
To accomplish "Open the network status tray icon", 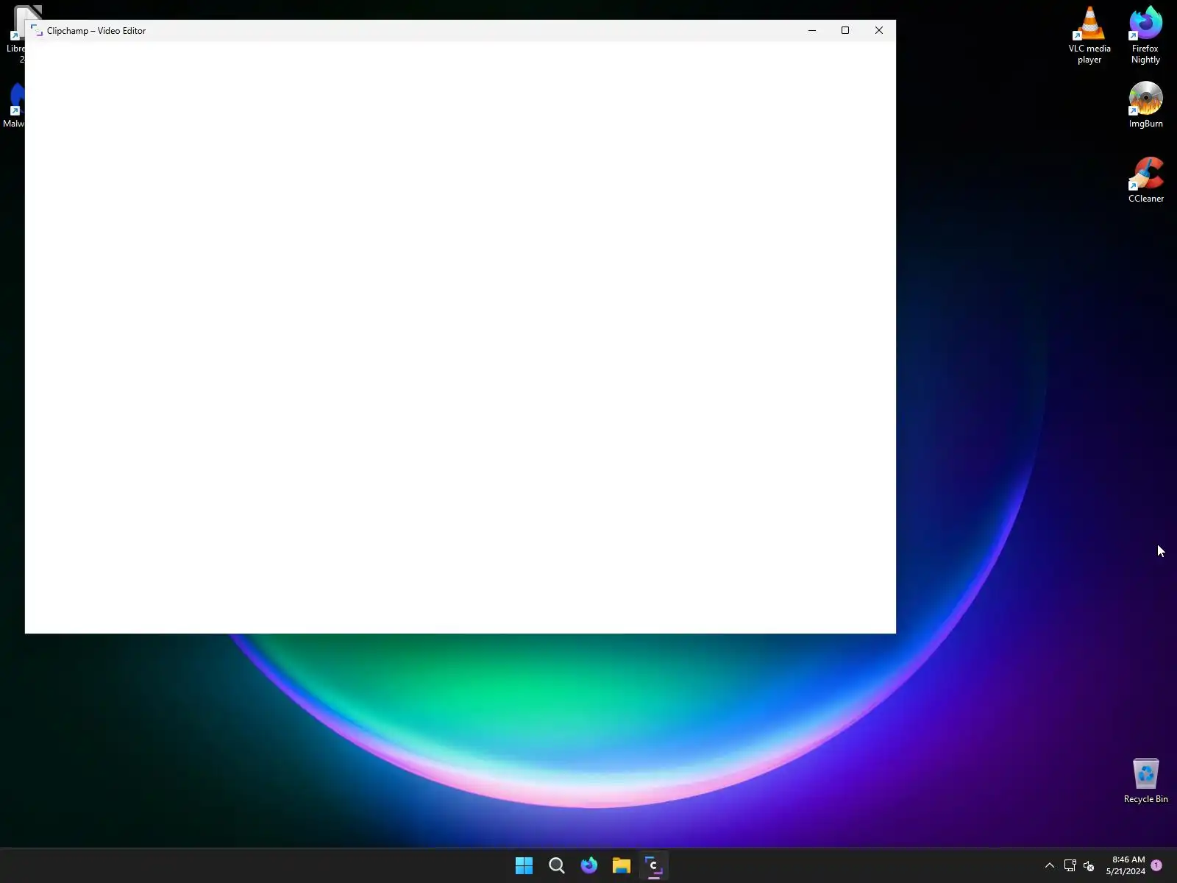I will pyautogui.click(x=1070, y=865).
